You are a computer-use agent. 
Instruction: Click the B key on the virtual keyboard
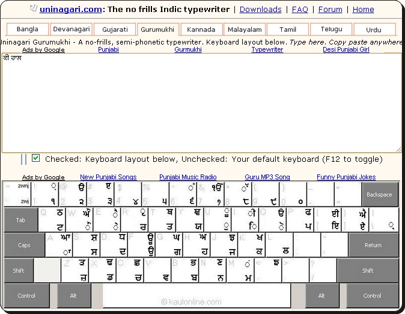[x=186, y=270]
